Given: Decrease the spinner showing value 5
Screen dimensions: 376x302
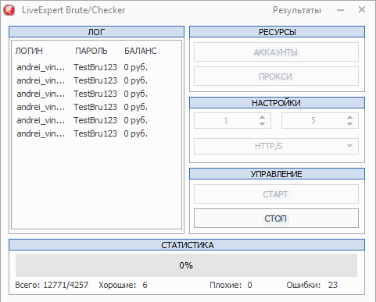Looking at the screenshot, I should [349, 124].
